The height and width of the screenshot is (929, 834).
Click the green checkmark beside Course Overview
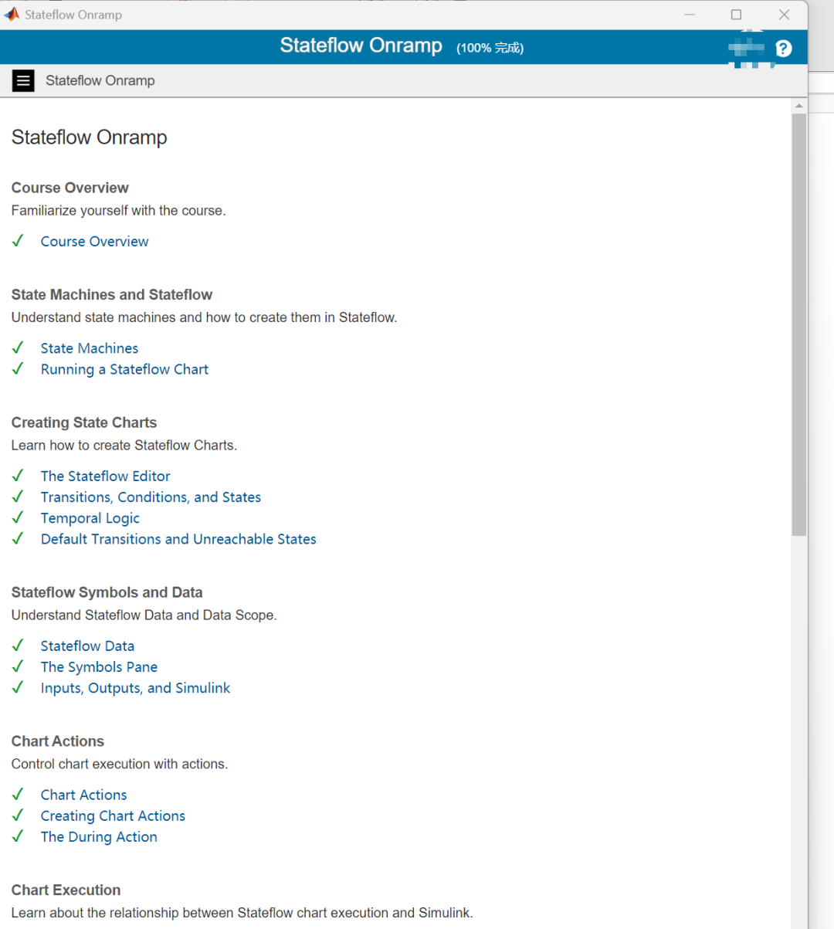pos(18,241)
